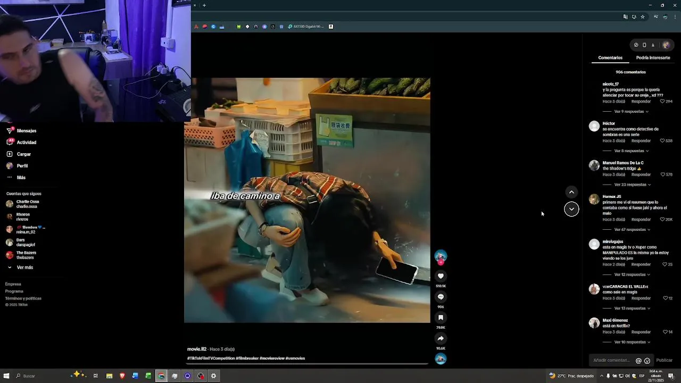
Task: Open the movie.ll2 username link
Action: click(196, 349)
